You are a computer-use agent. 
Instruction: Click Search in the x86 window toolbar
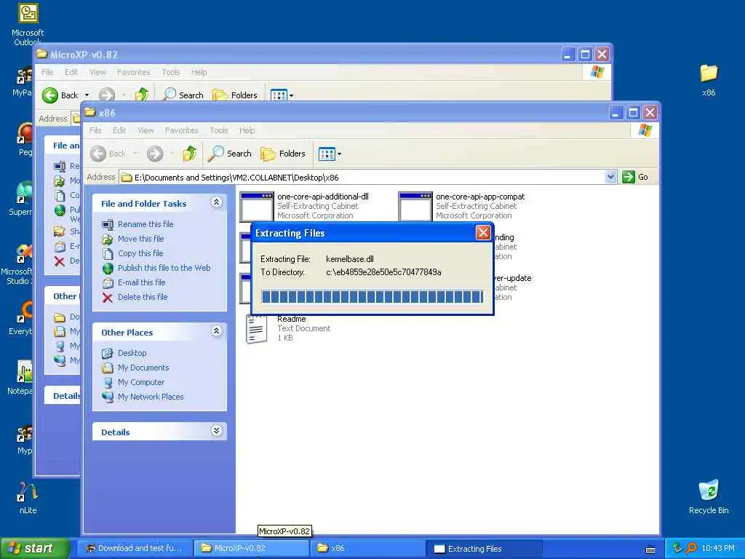click(230, 154)
